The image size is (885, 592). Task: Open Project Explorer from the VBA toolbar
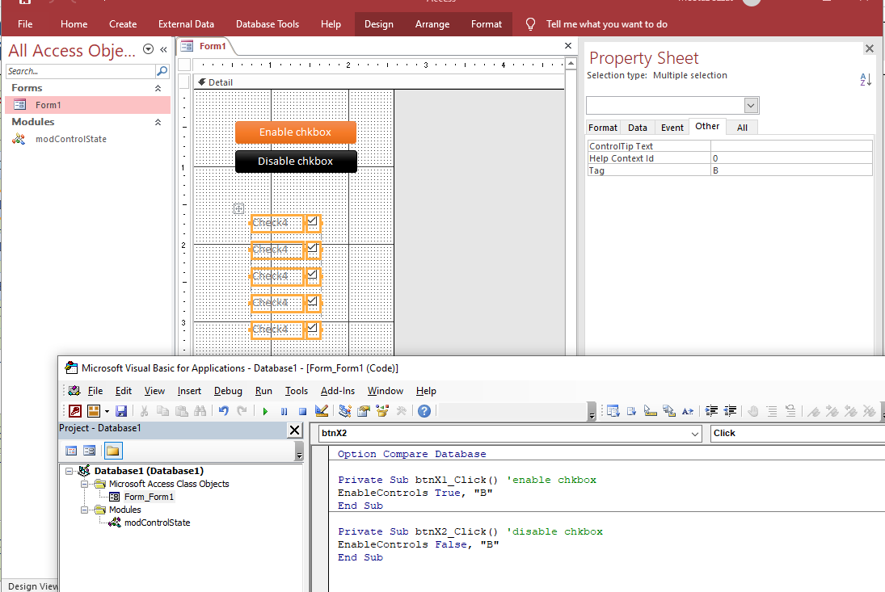pyautogui.click(x=345, y=411)
